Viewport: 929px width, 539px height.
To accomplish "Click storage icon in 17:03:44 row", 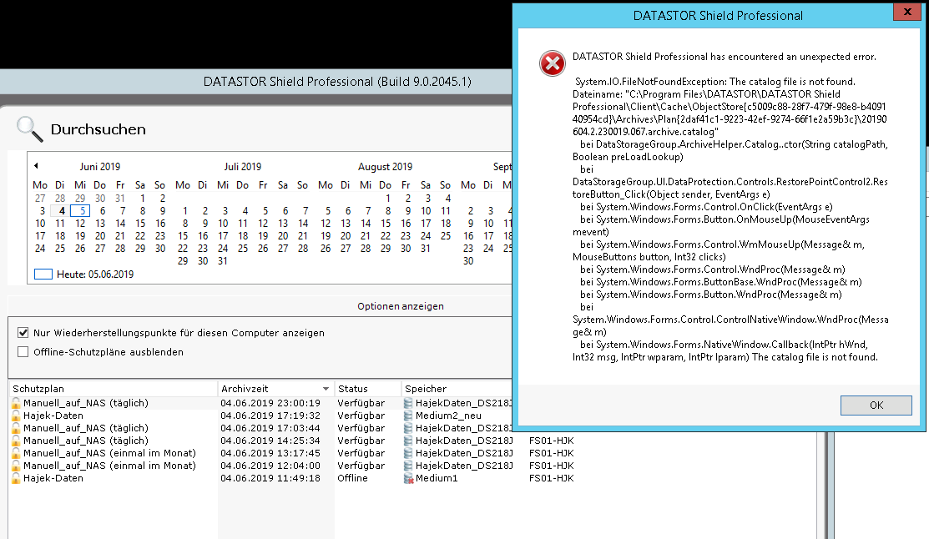I will pos(408,428).
